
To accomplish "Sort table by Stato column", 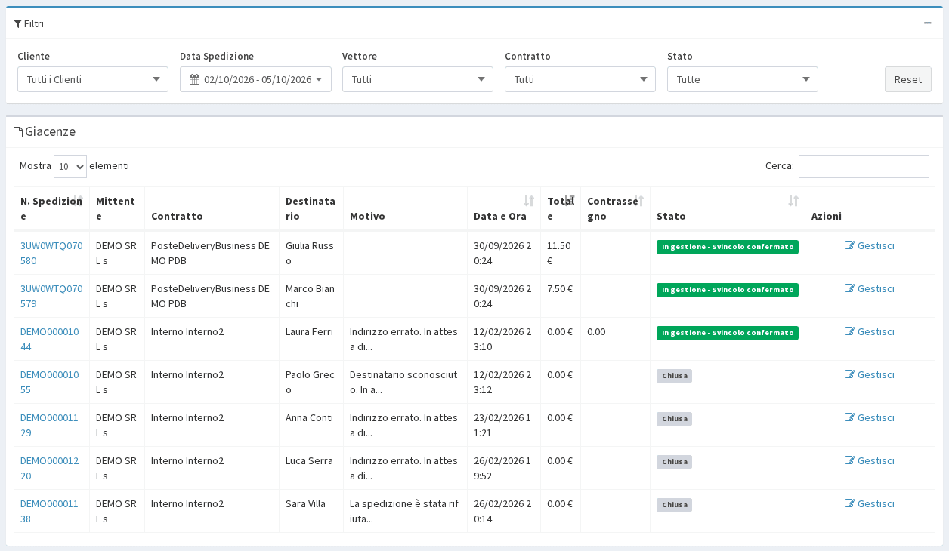I will 728,208.
